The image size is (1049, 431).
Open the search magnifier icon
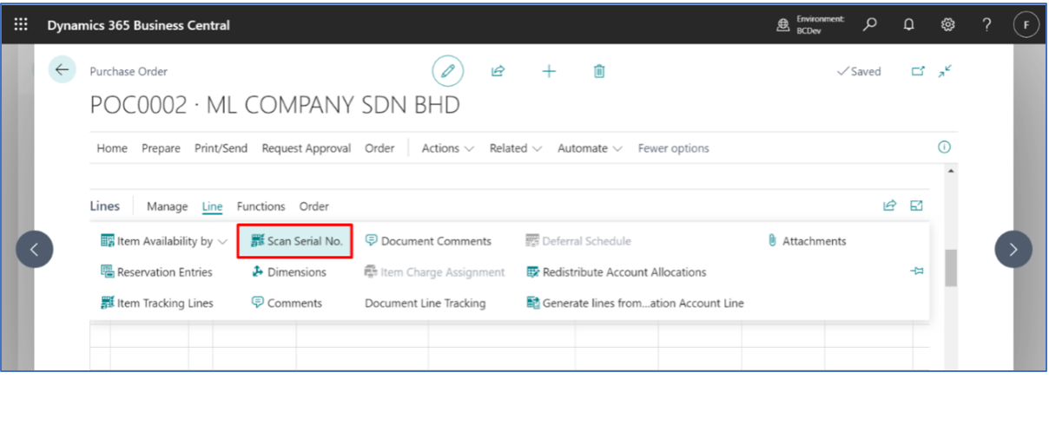[x=869, y=25]
